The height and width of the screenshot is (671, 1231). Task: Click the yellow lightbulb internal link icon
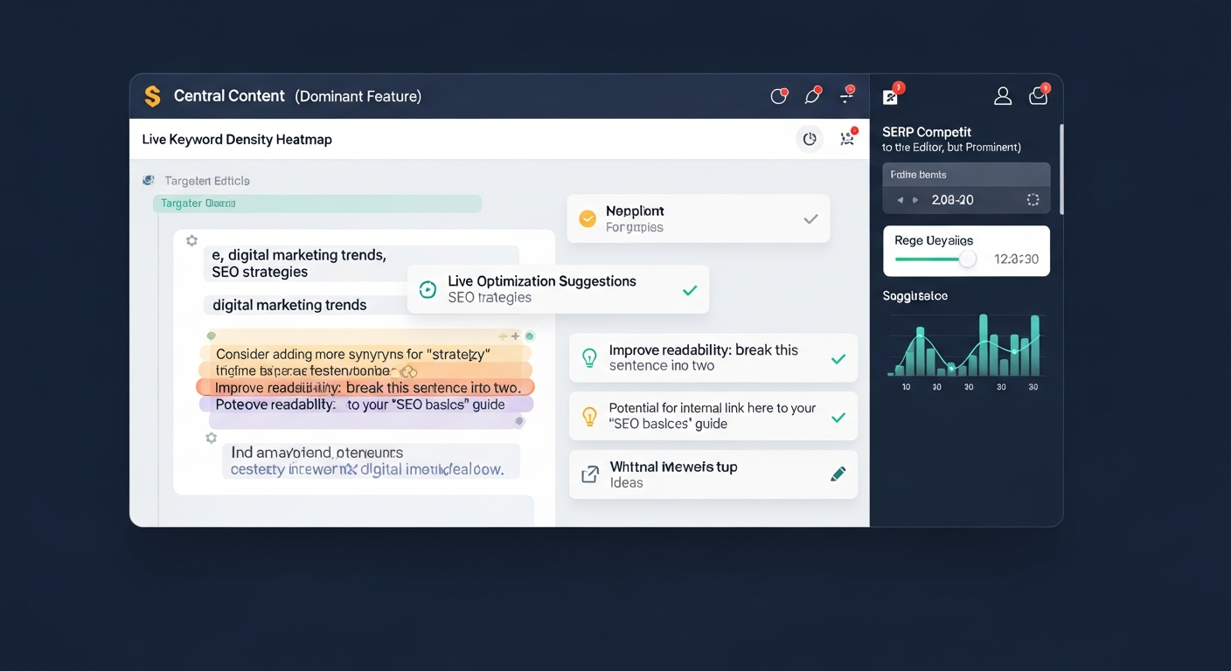pyautogui.click(x=590, y=416)
